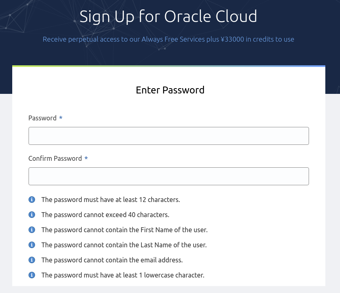
Task: Click the Enter Password heading
Action: tap(170, 90)
